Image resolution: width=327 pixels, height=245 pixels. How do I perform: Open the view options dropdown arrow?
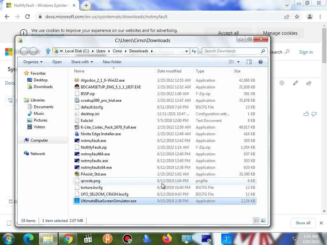(238, 62)
